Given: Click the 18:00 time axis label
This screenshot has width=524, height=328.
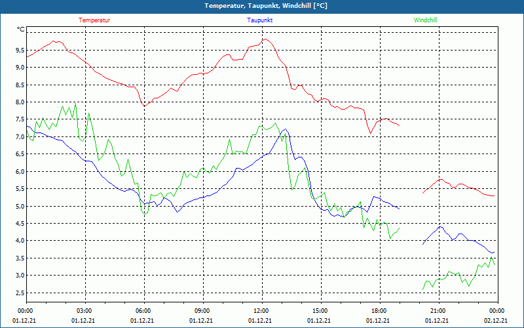Looking at the screenshot, I should point(380,311).
